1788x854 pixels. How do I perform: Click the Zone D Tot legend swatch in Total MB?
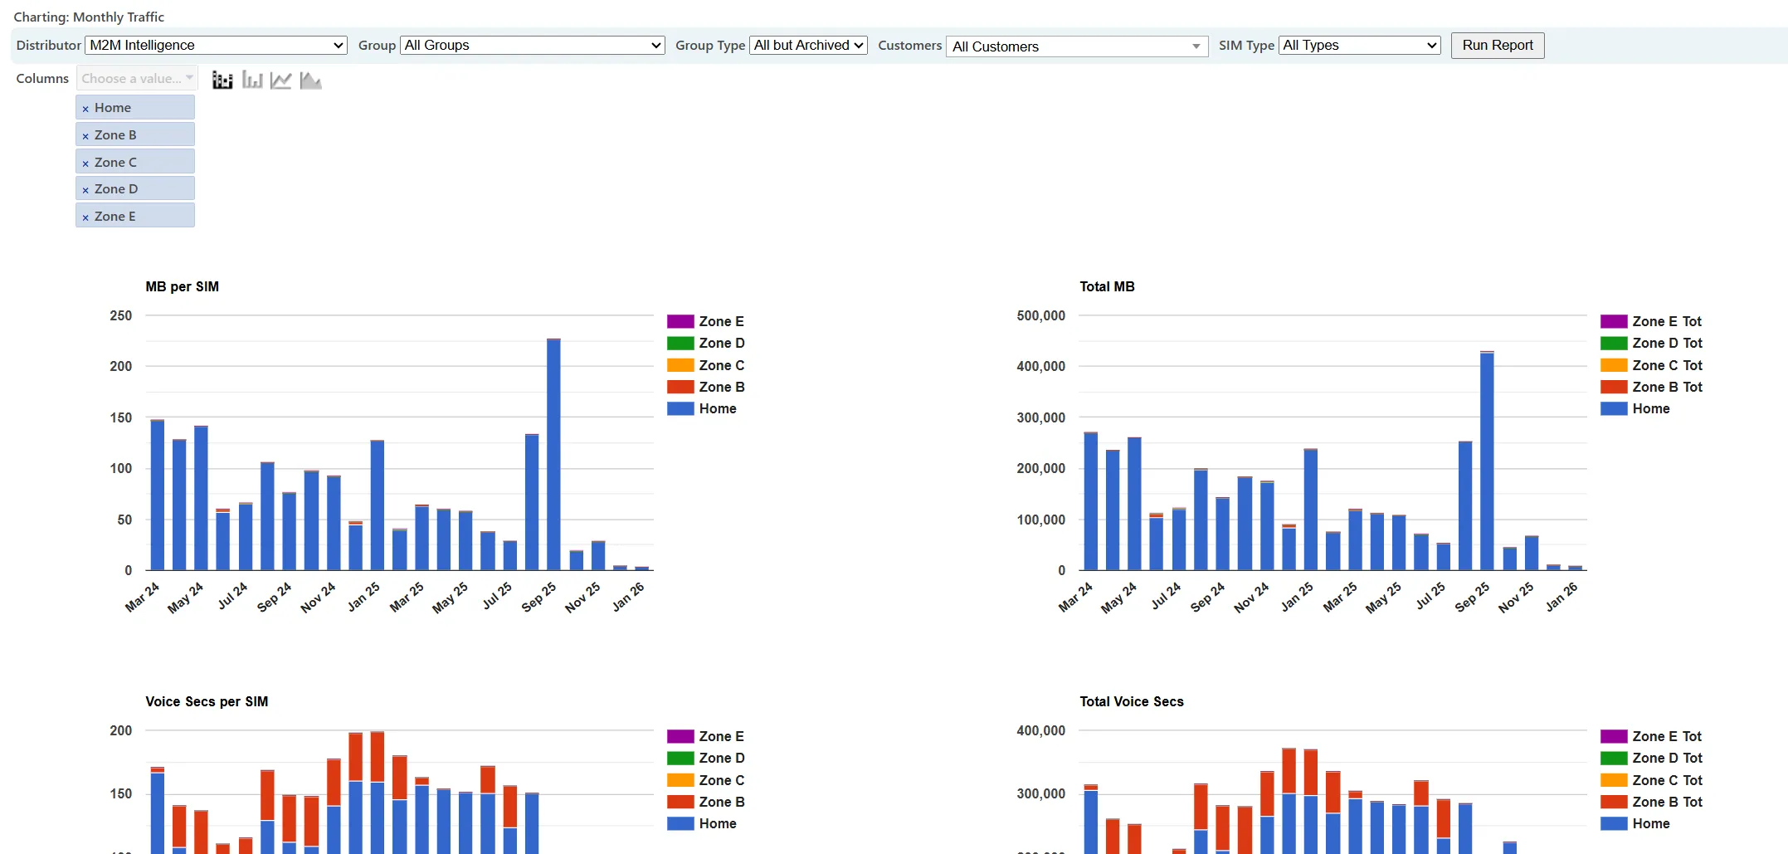1614,343
